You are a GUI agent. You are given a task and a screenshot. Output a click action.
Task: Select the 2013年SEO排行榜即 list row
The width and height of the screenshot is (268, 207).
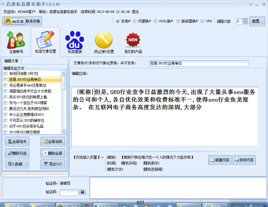click(32, 132)
